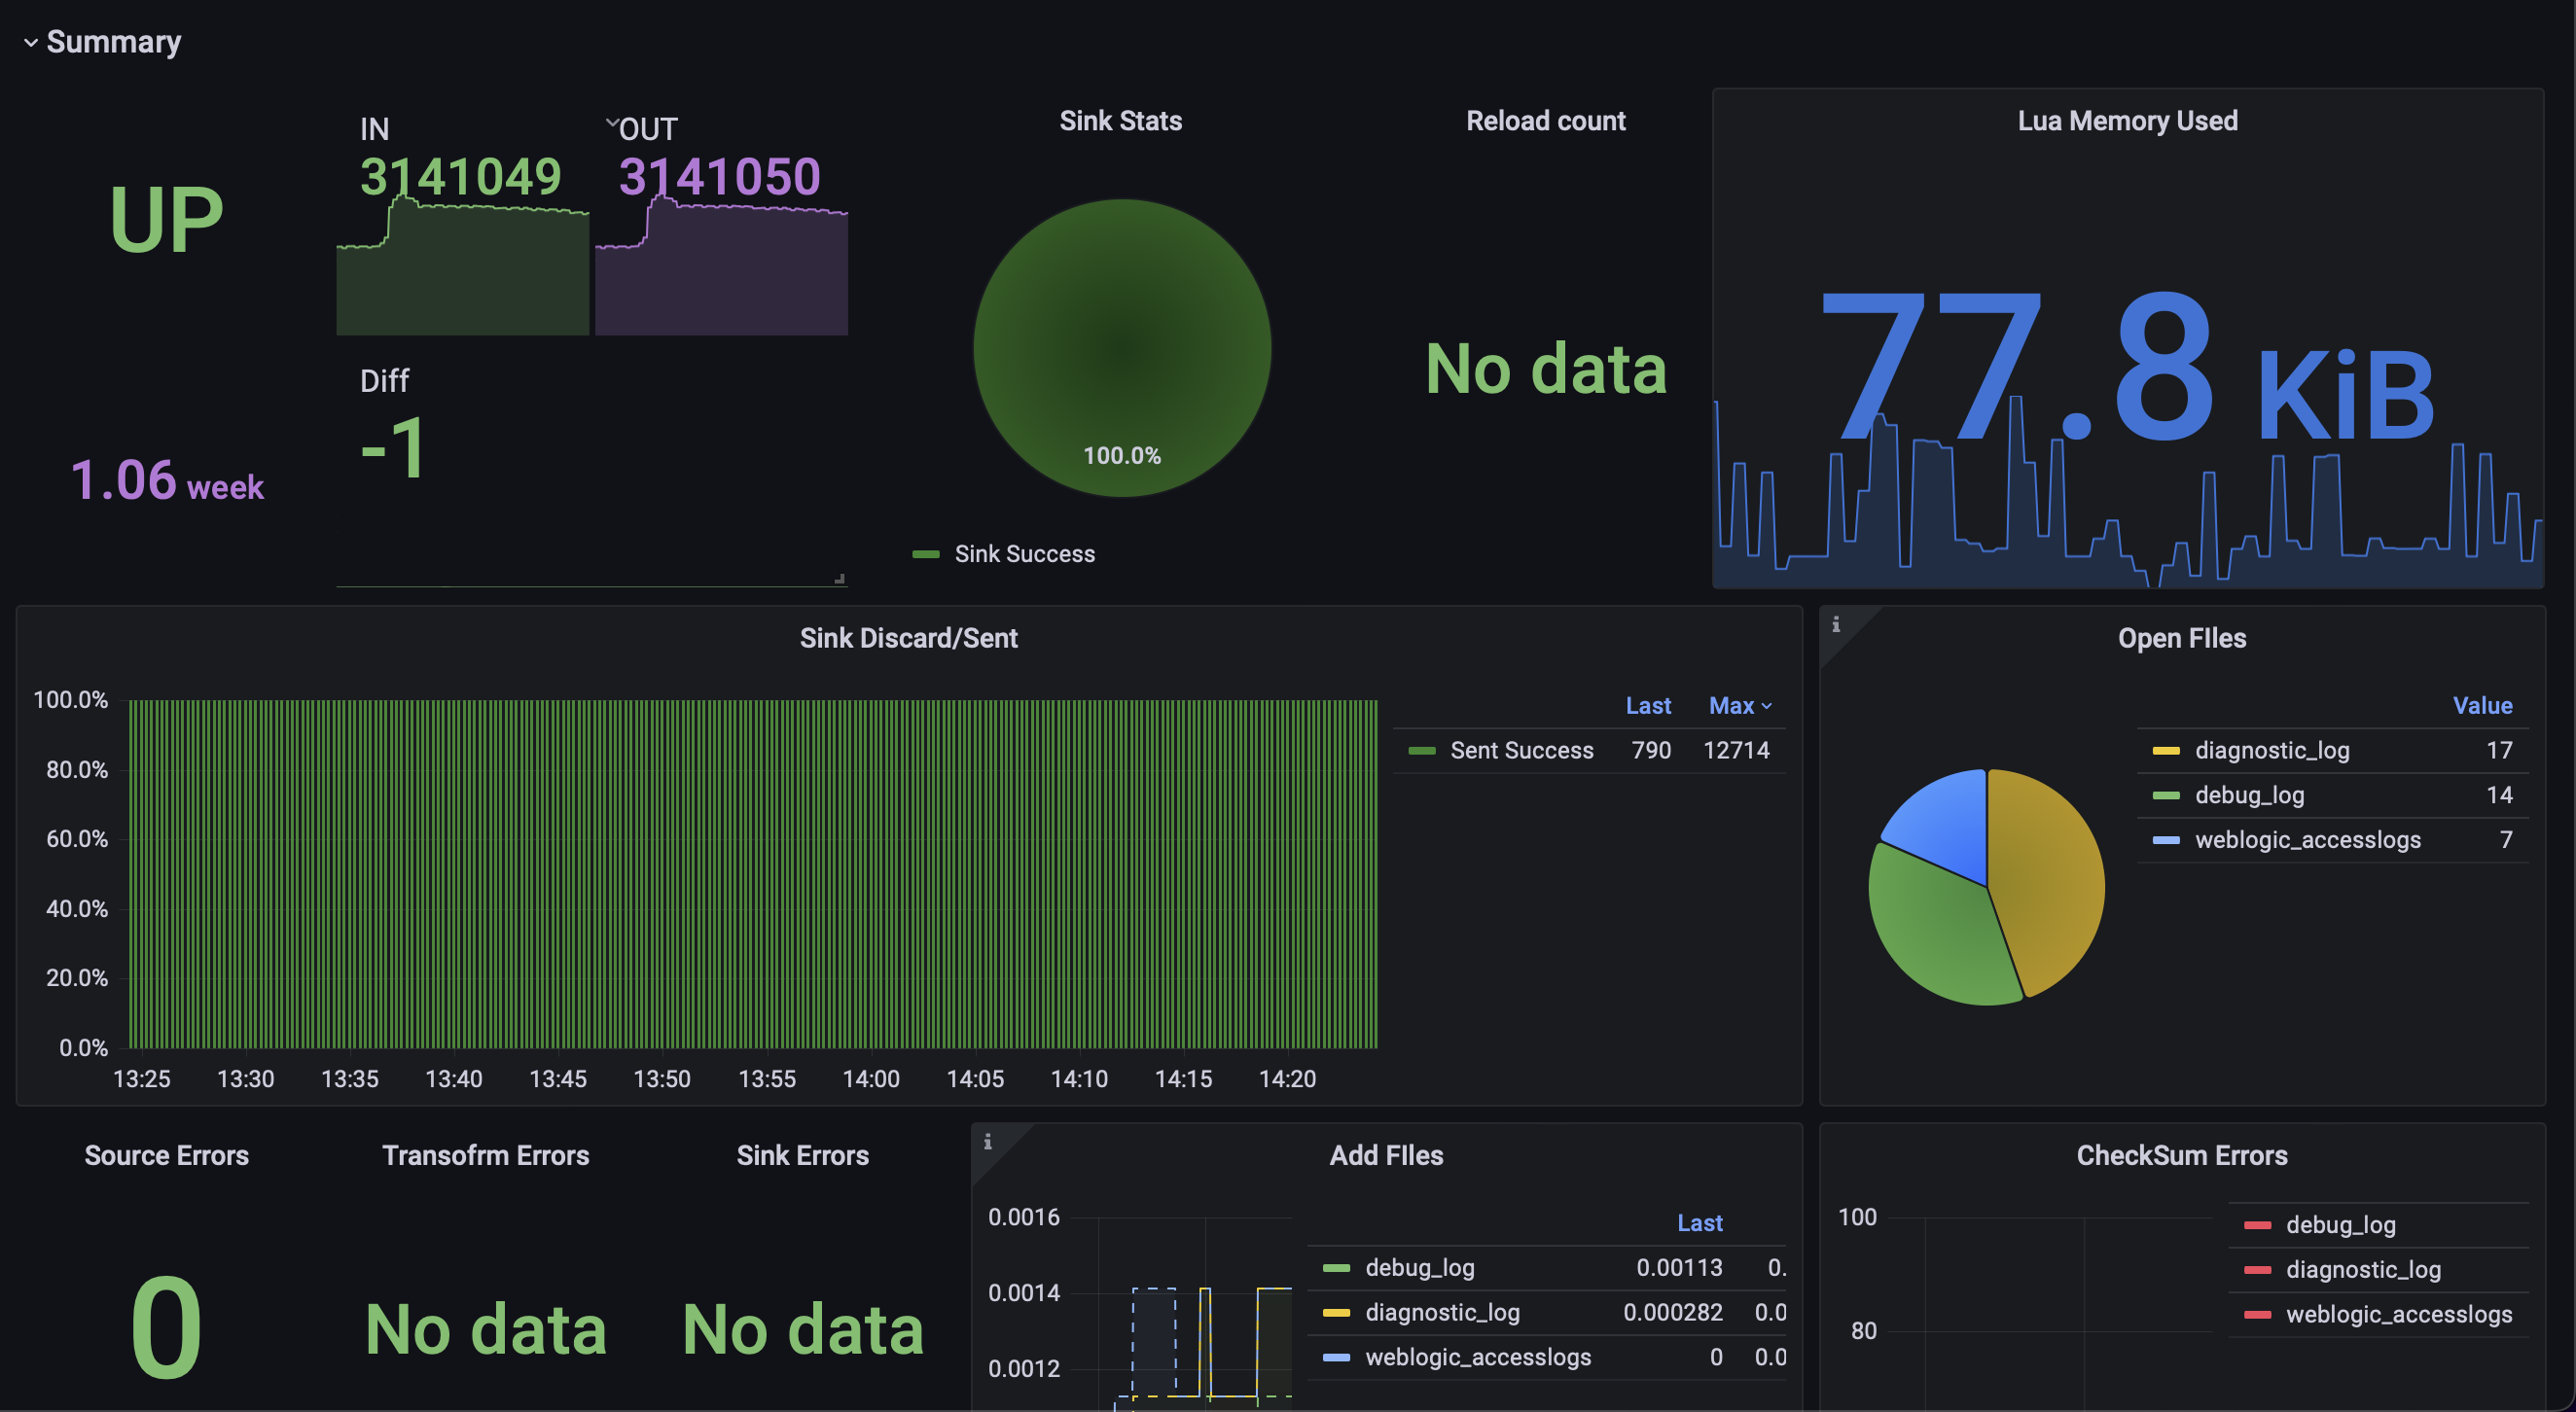The width and height of the screenshot is (2576, 1412).
Task: Open the Lua Memory Used panel menu
Action: (x=2127, y=121)
